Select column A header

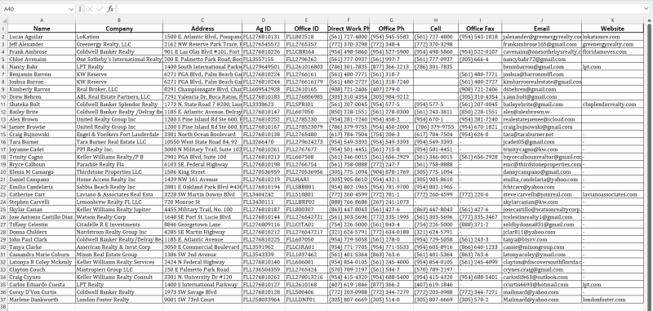[x=42, y=20]
